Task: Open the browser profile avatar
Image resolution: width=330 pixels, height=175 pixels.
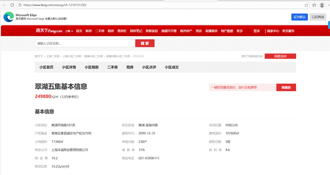Action: tap(322, 5)
